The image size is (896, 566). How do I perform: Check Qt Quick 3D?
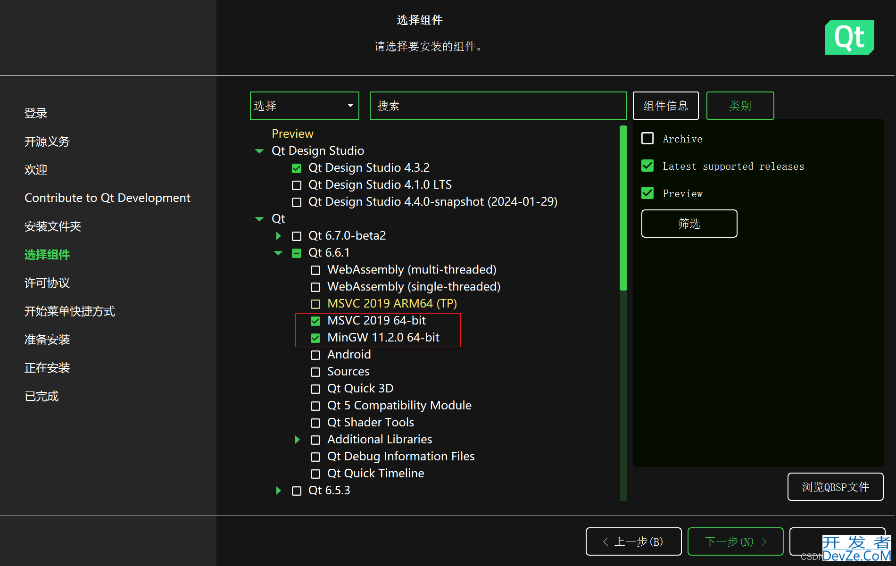[315, 389]
